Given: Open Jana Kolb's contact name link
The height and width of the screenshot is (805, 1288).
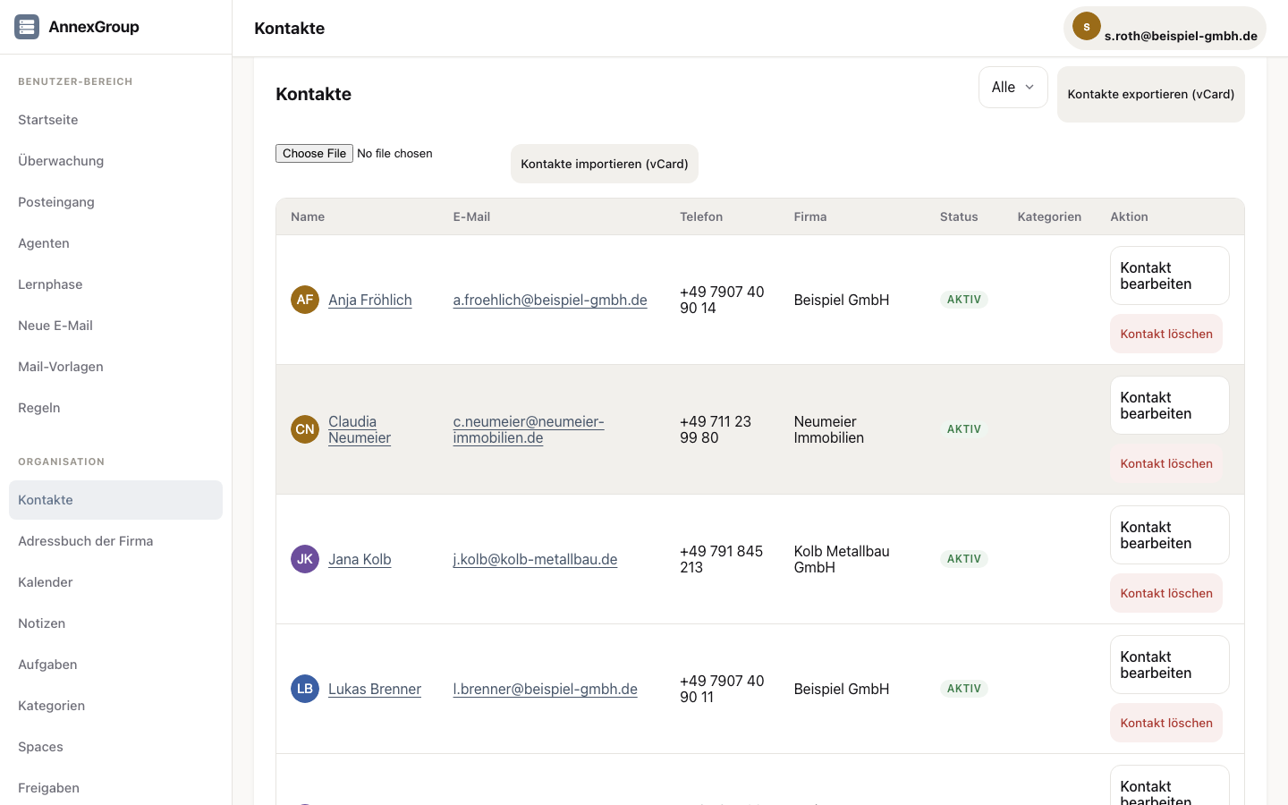Looking at the screenshot, I should click(x=360, y=559).
